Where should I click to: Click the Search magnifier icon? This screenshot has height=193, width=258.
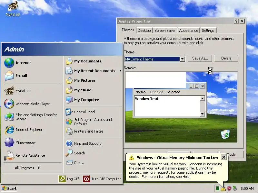69,153
